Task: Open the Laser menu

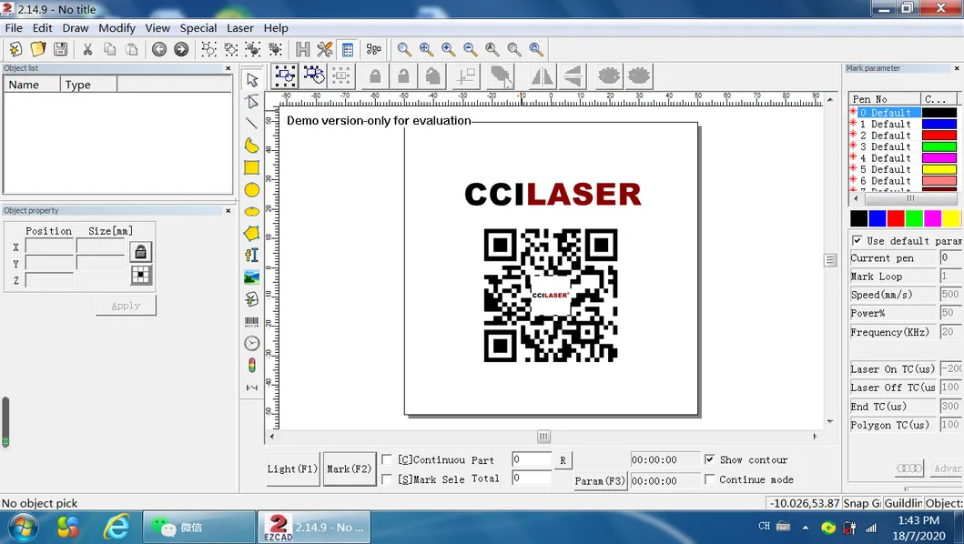Action: [x=240, y=28]
